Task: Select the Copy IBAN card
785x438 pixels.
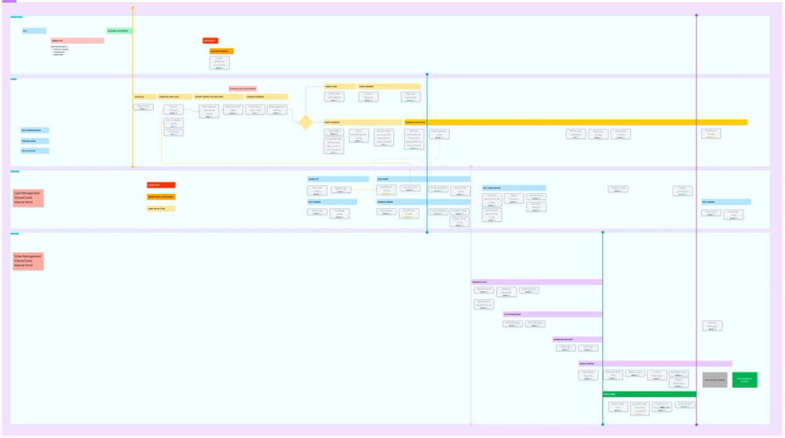Action: [x=334, y=133]
